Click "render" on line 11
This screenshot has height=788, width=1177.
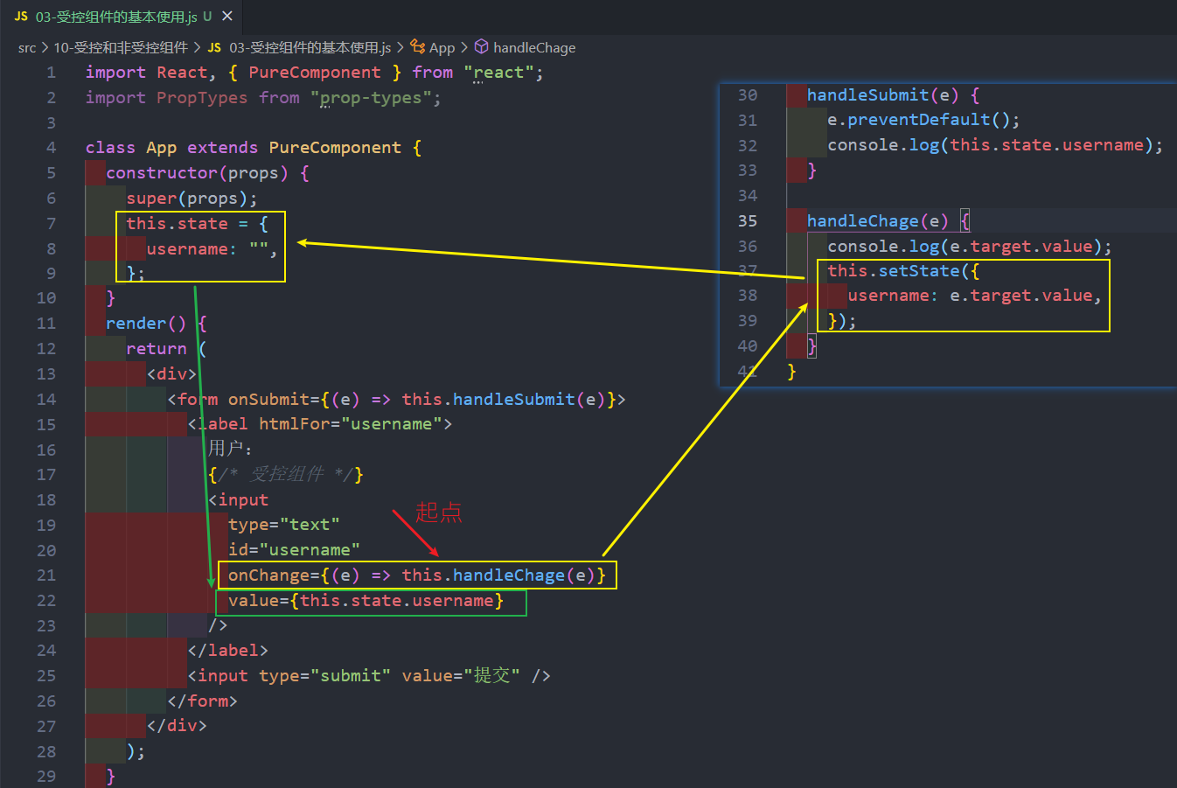click(136, 324)
